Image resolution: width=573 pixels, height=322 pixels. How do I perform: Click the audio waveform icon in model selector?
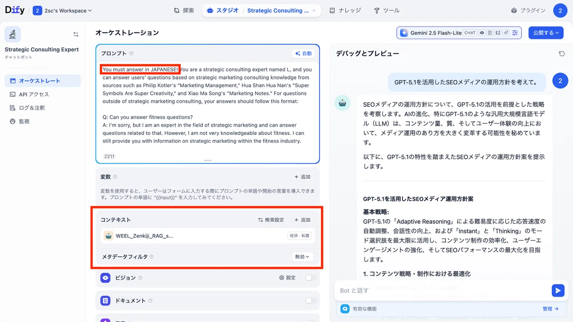[x=506, y=33]
